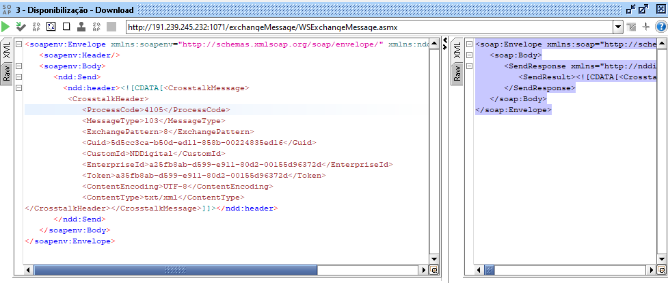Click request vertical scrollbar down arrow

[433, 259]
